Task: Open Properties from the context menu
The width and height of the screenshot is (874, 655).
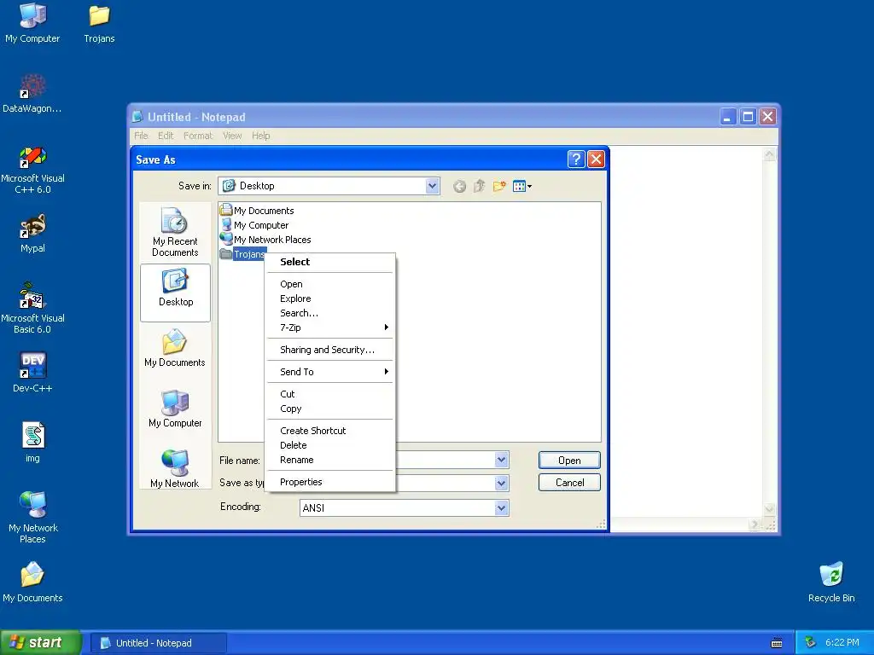Action: tap(330, 482)
